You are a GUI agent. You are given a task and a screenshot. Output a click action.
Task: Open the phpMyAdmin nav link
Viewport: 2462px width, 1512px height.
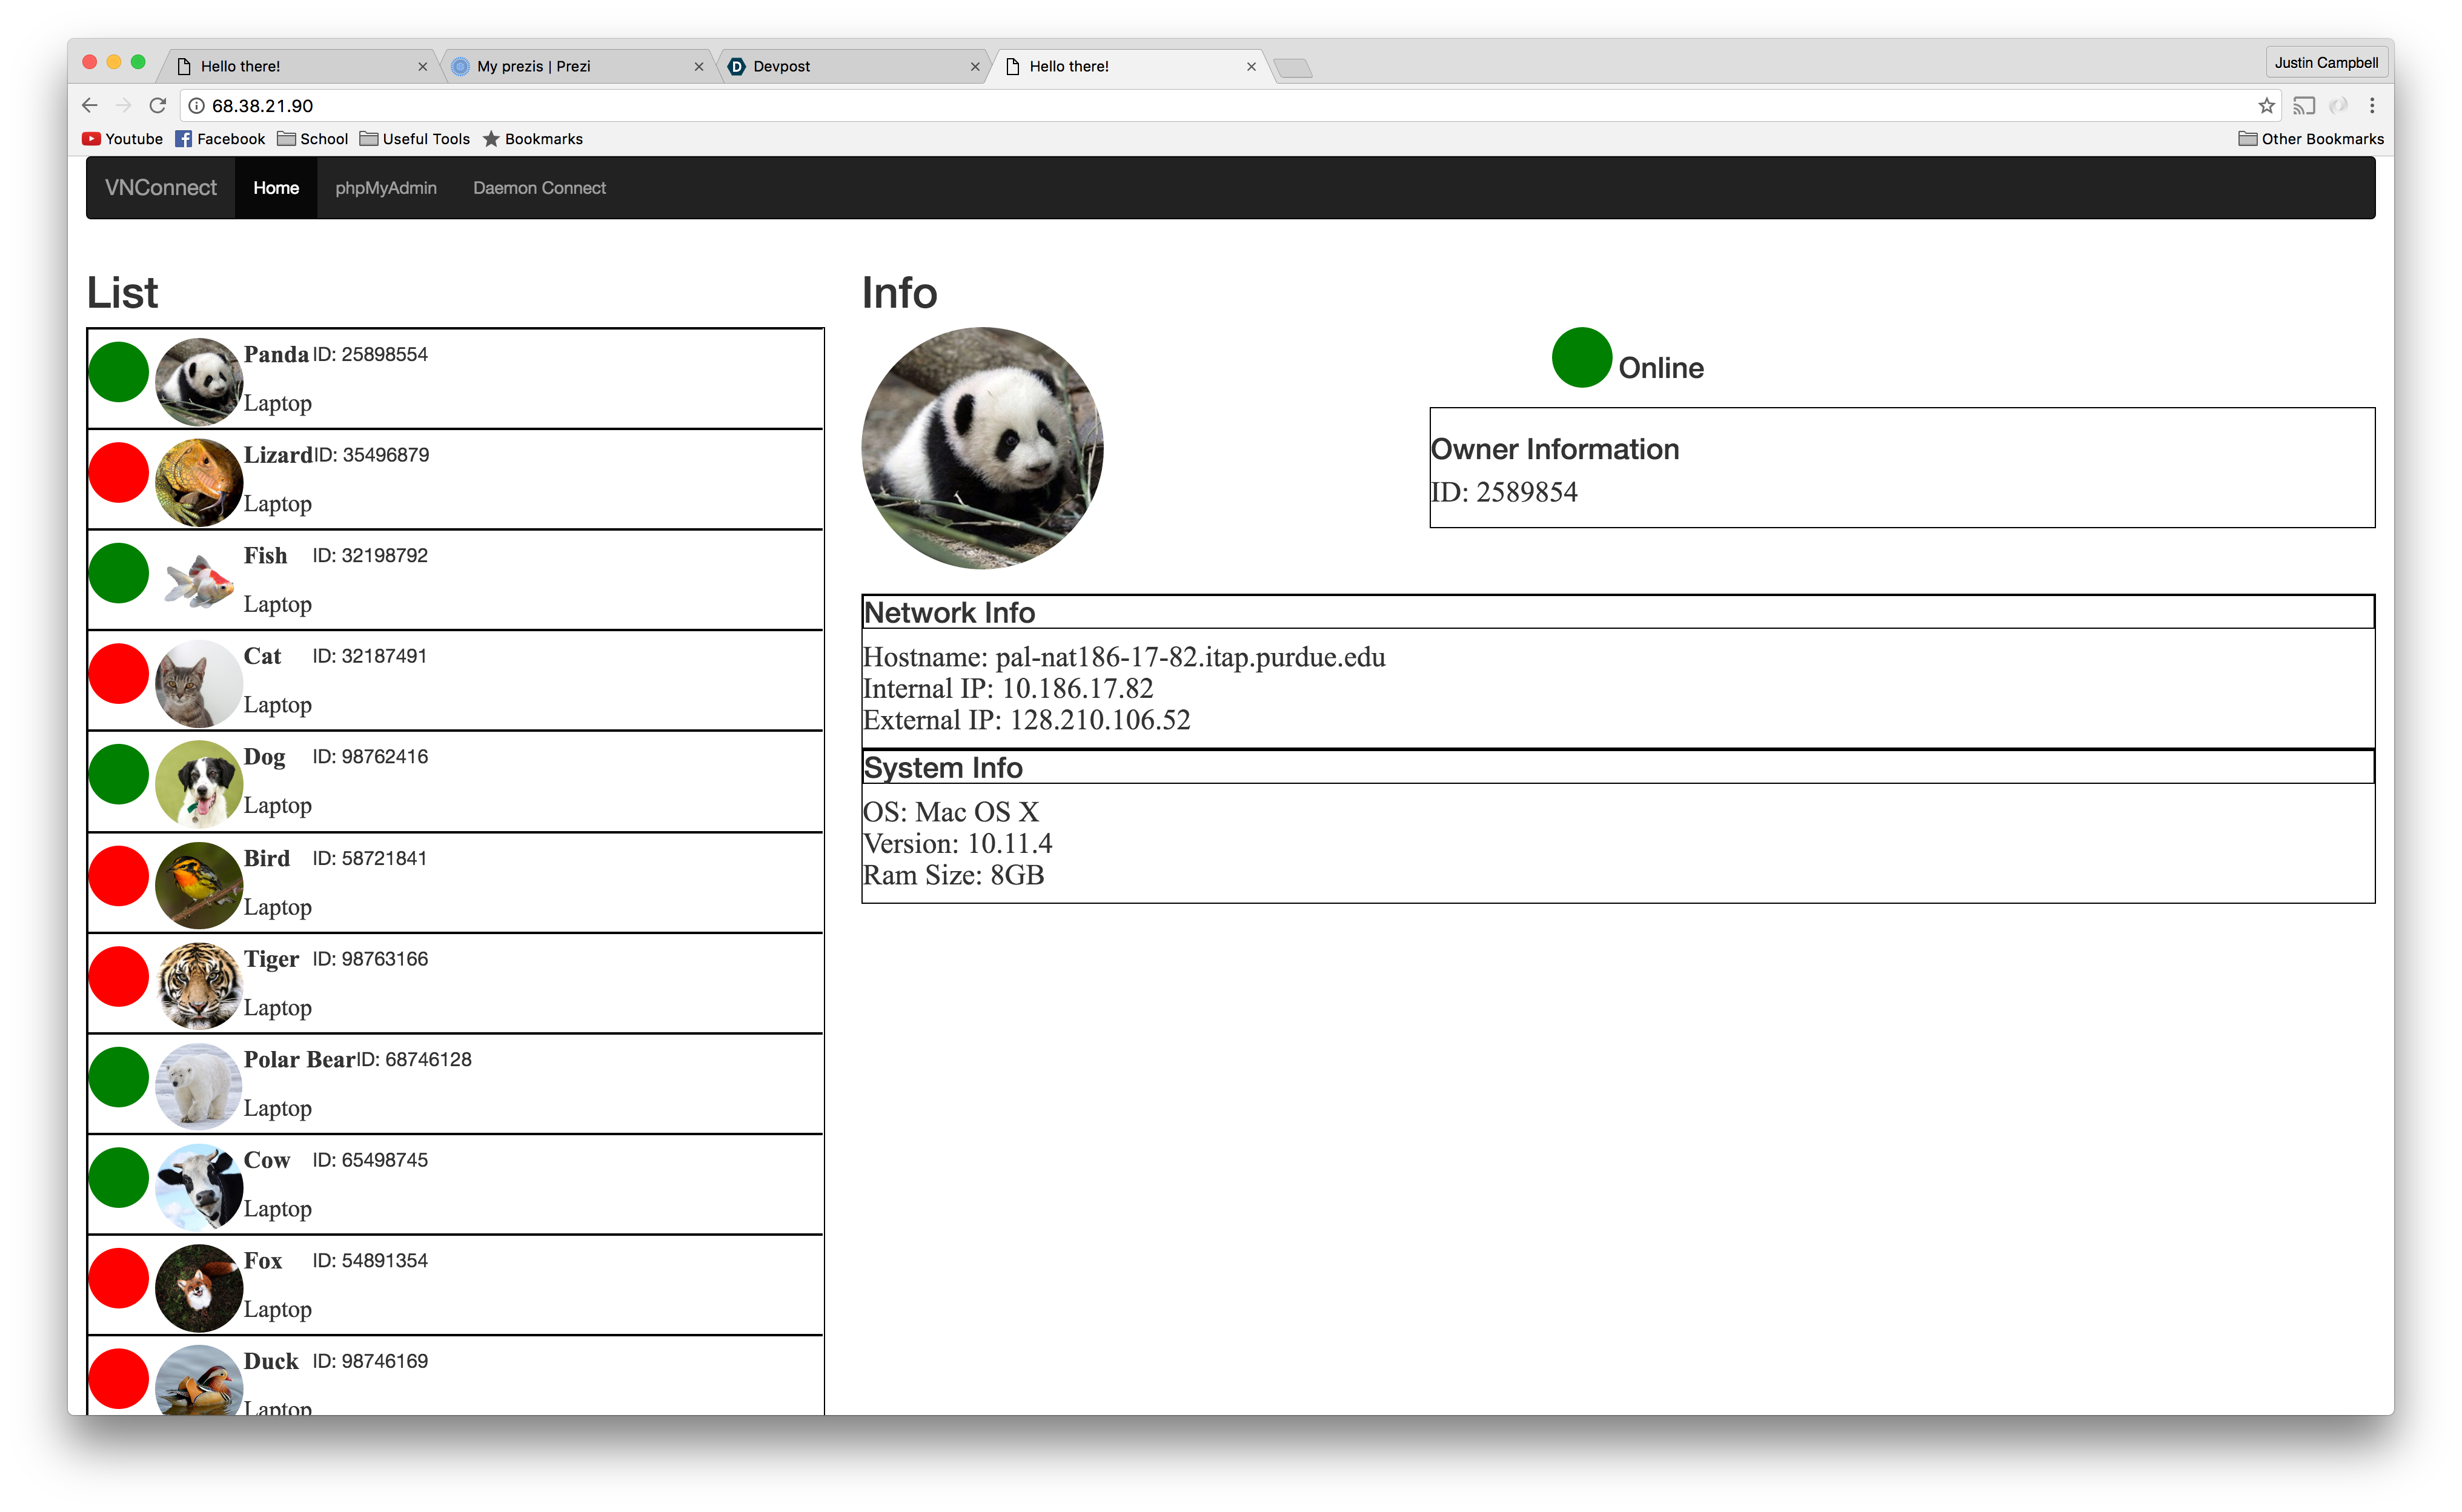tap(386, 188)
